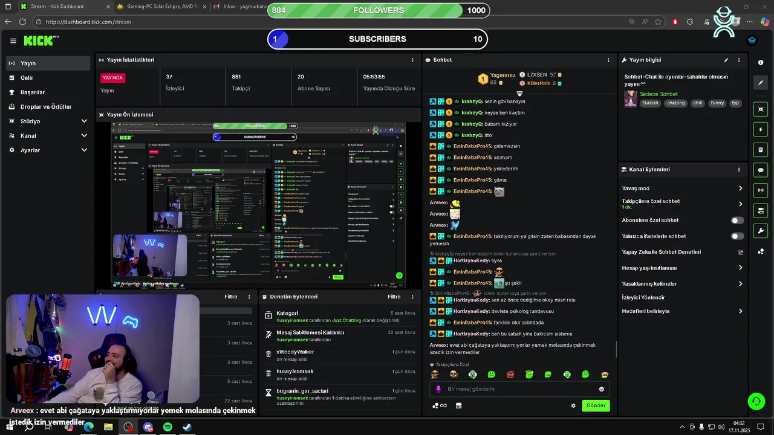Edit stream info with the pencil in Yayın bilgisi
774x435 pixels.
[x=726, y=60]
